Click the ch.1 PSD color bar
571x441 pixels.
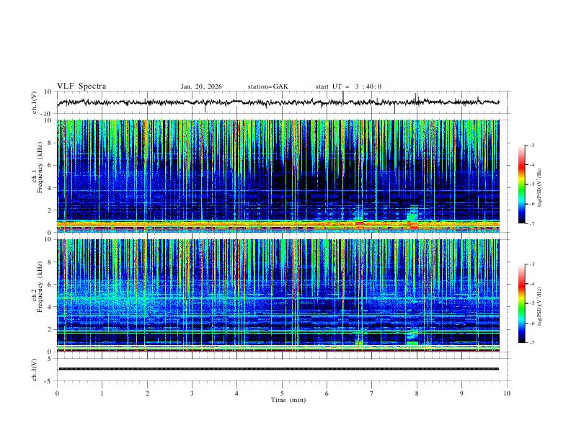tap(522, 184)
